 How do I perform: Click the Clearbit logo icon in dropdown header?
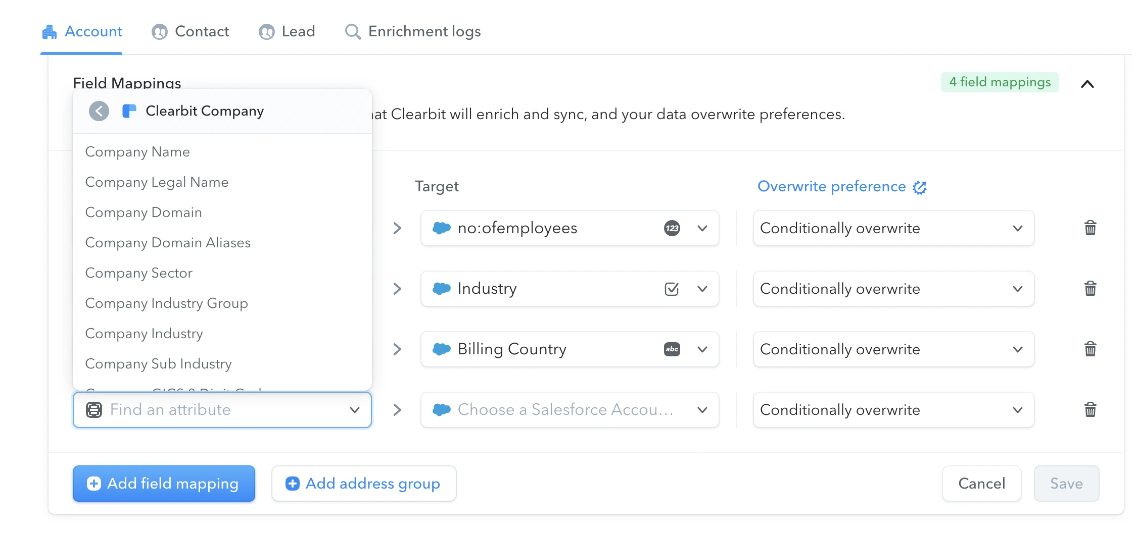(129, 111)
